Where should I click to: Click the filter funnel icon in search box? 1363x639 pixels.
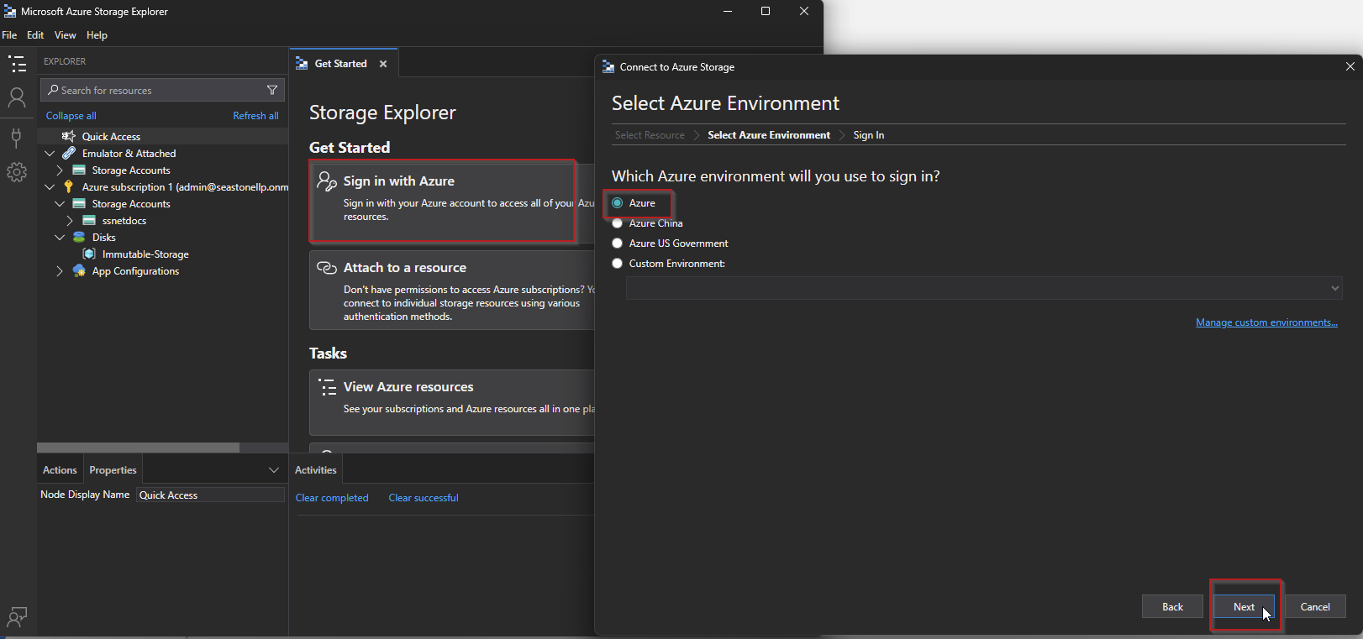tap(272, 90)
